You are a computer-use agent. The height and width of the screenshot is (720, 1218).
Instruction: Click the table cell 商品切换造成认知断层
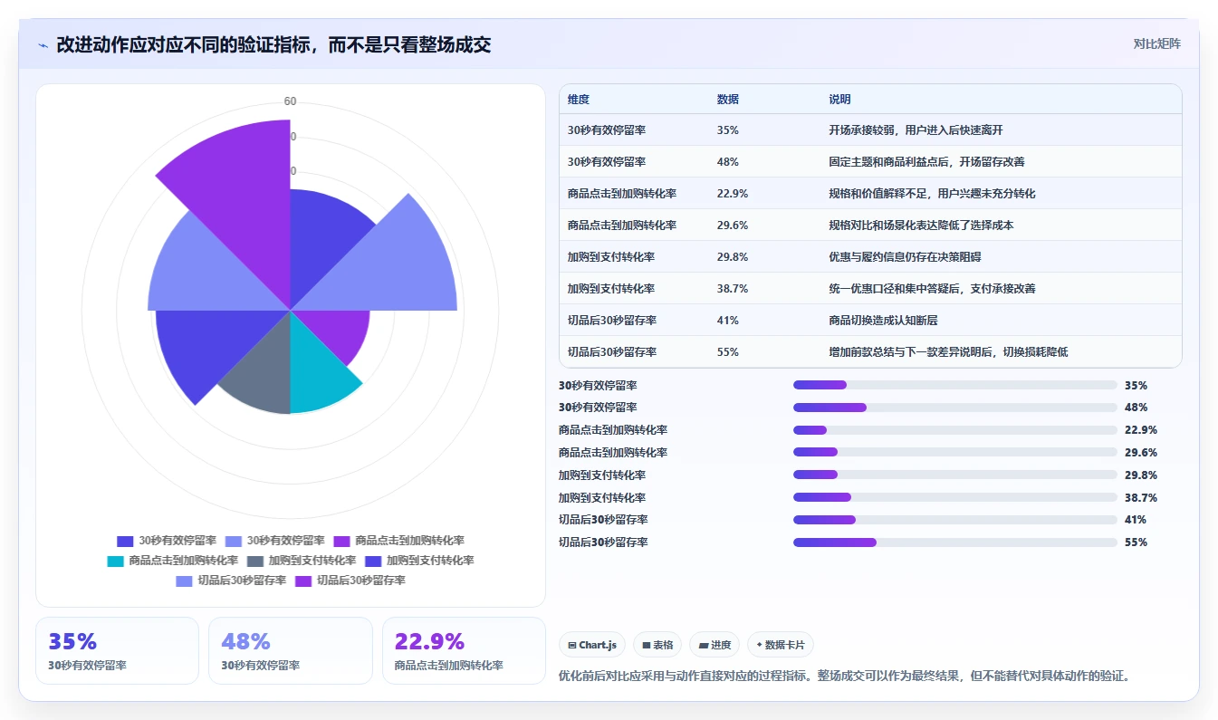[x=883, y=321]
